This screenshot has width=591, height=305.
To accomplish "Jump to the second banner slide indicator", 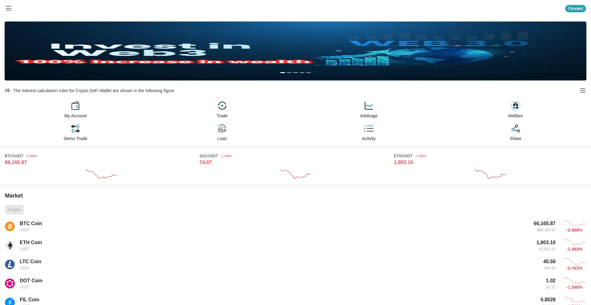I will click(289, 72).
